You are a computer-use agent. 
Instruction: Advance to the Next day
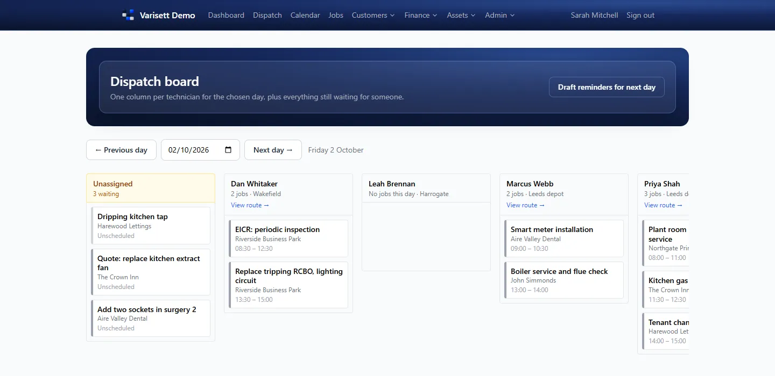(x=273, y=150)
